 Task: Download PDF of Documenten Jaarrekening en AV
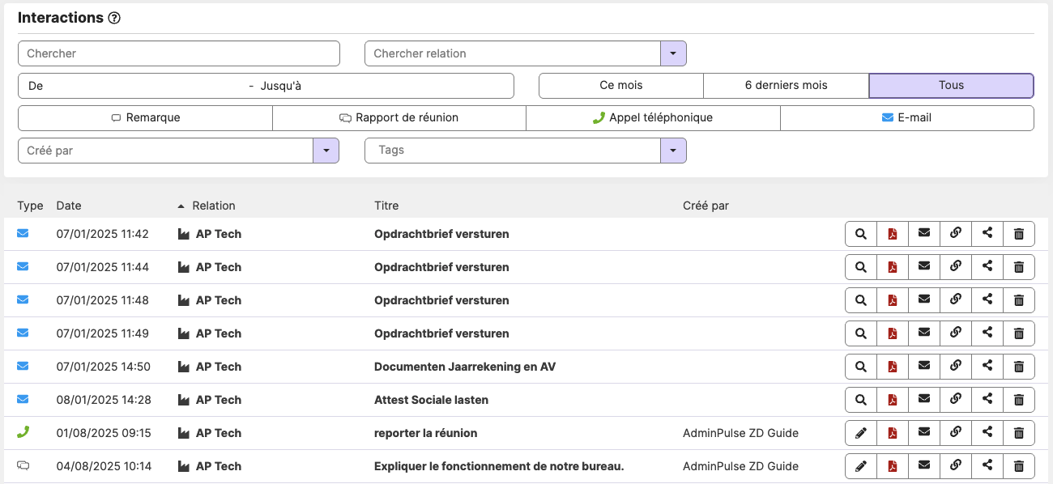point(893,367)
